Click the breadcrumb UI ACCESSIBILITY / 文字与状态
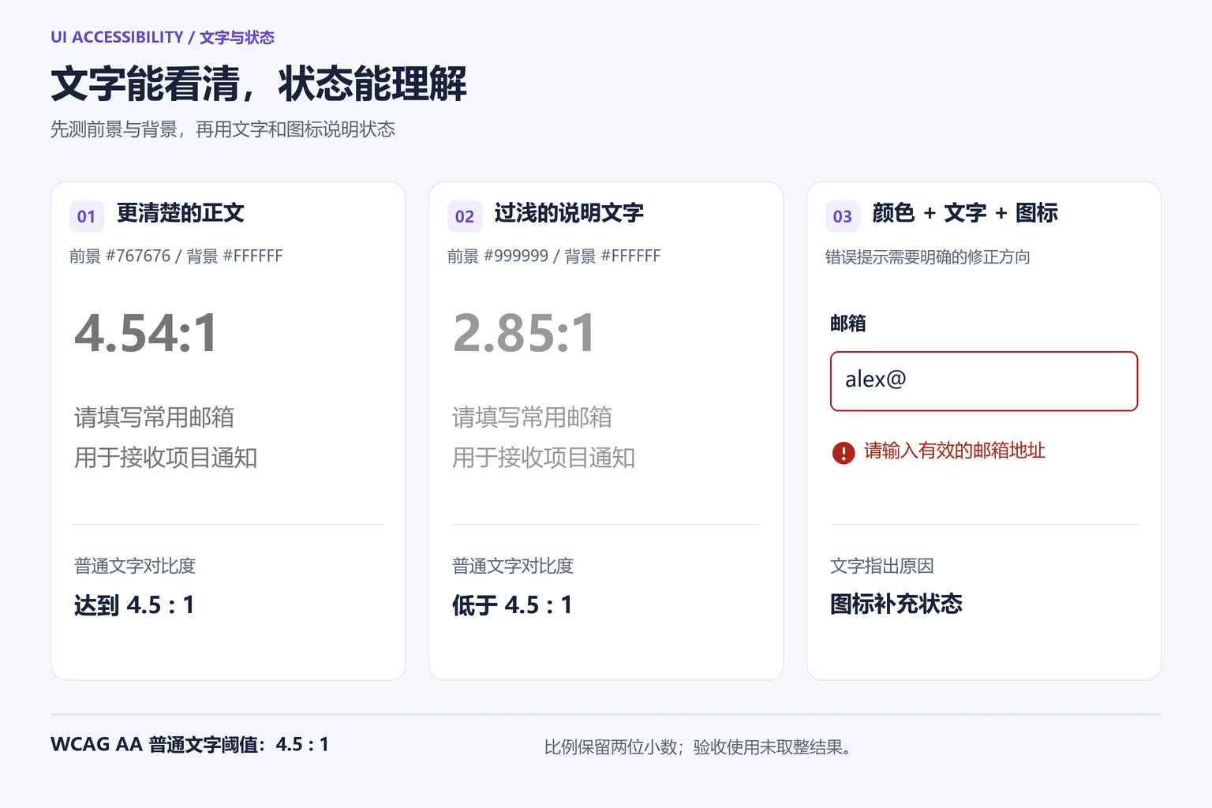The width and height of the screenshot is (1212, 808). [x=163, y=37]
